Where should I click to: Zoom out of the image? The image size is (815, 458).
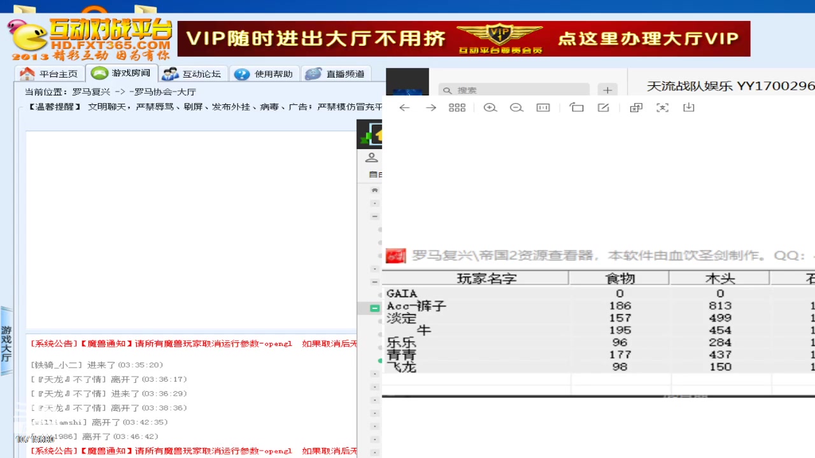pos(516,108)
